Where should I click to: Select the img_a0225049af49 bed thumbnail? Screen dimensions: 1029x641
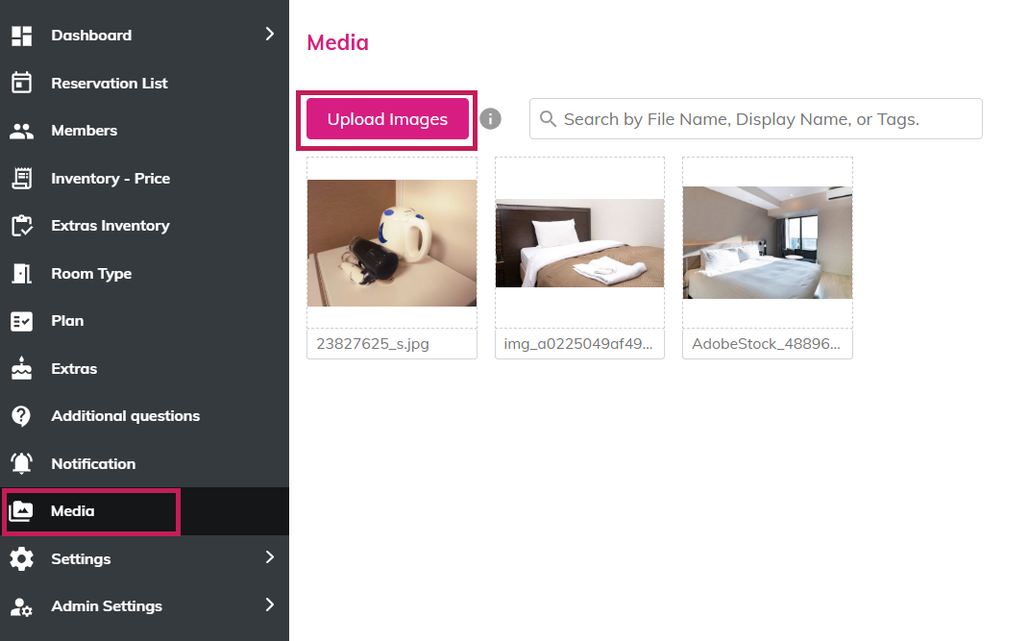coord(579,243)
